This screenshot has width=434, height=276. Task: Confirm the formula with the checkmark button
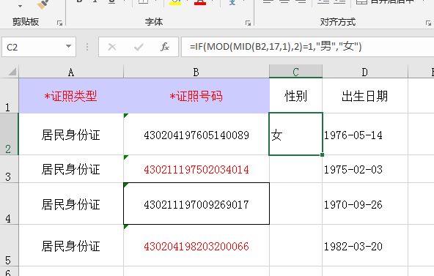click(x=139, y=47)
